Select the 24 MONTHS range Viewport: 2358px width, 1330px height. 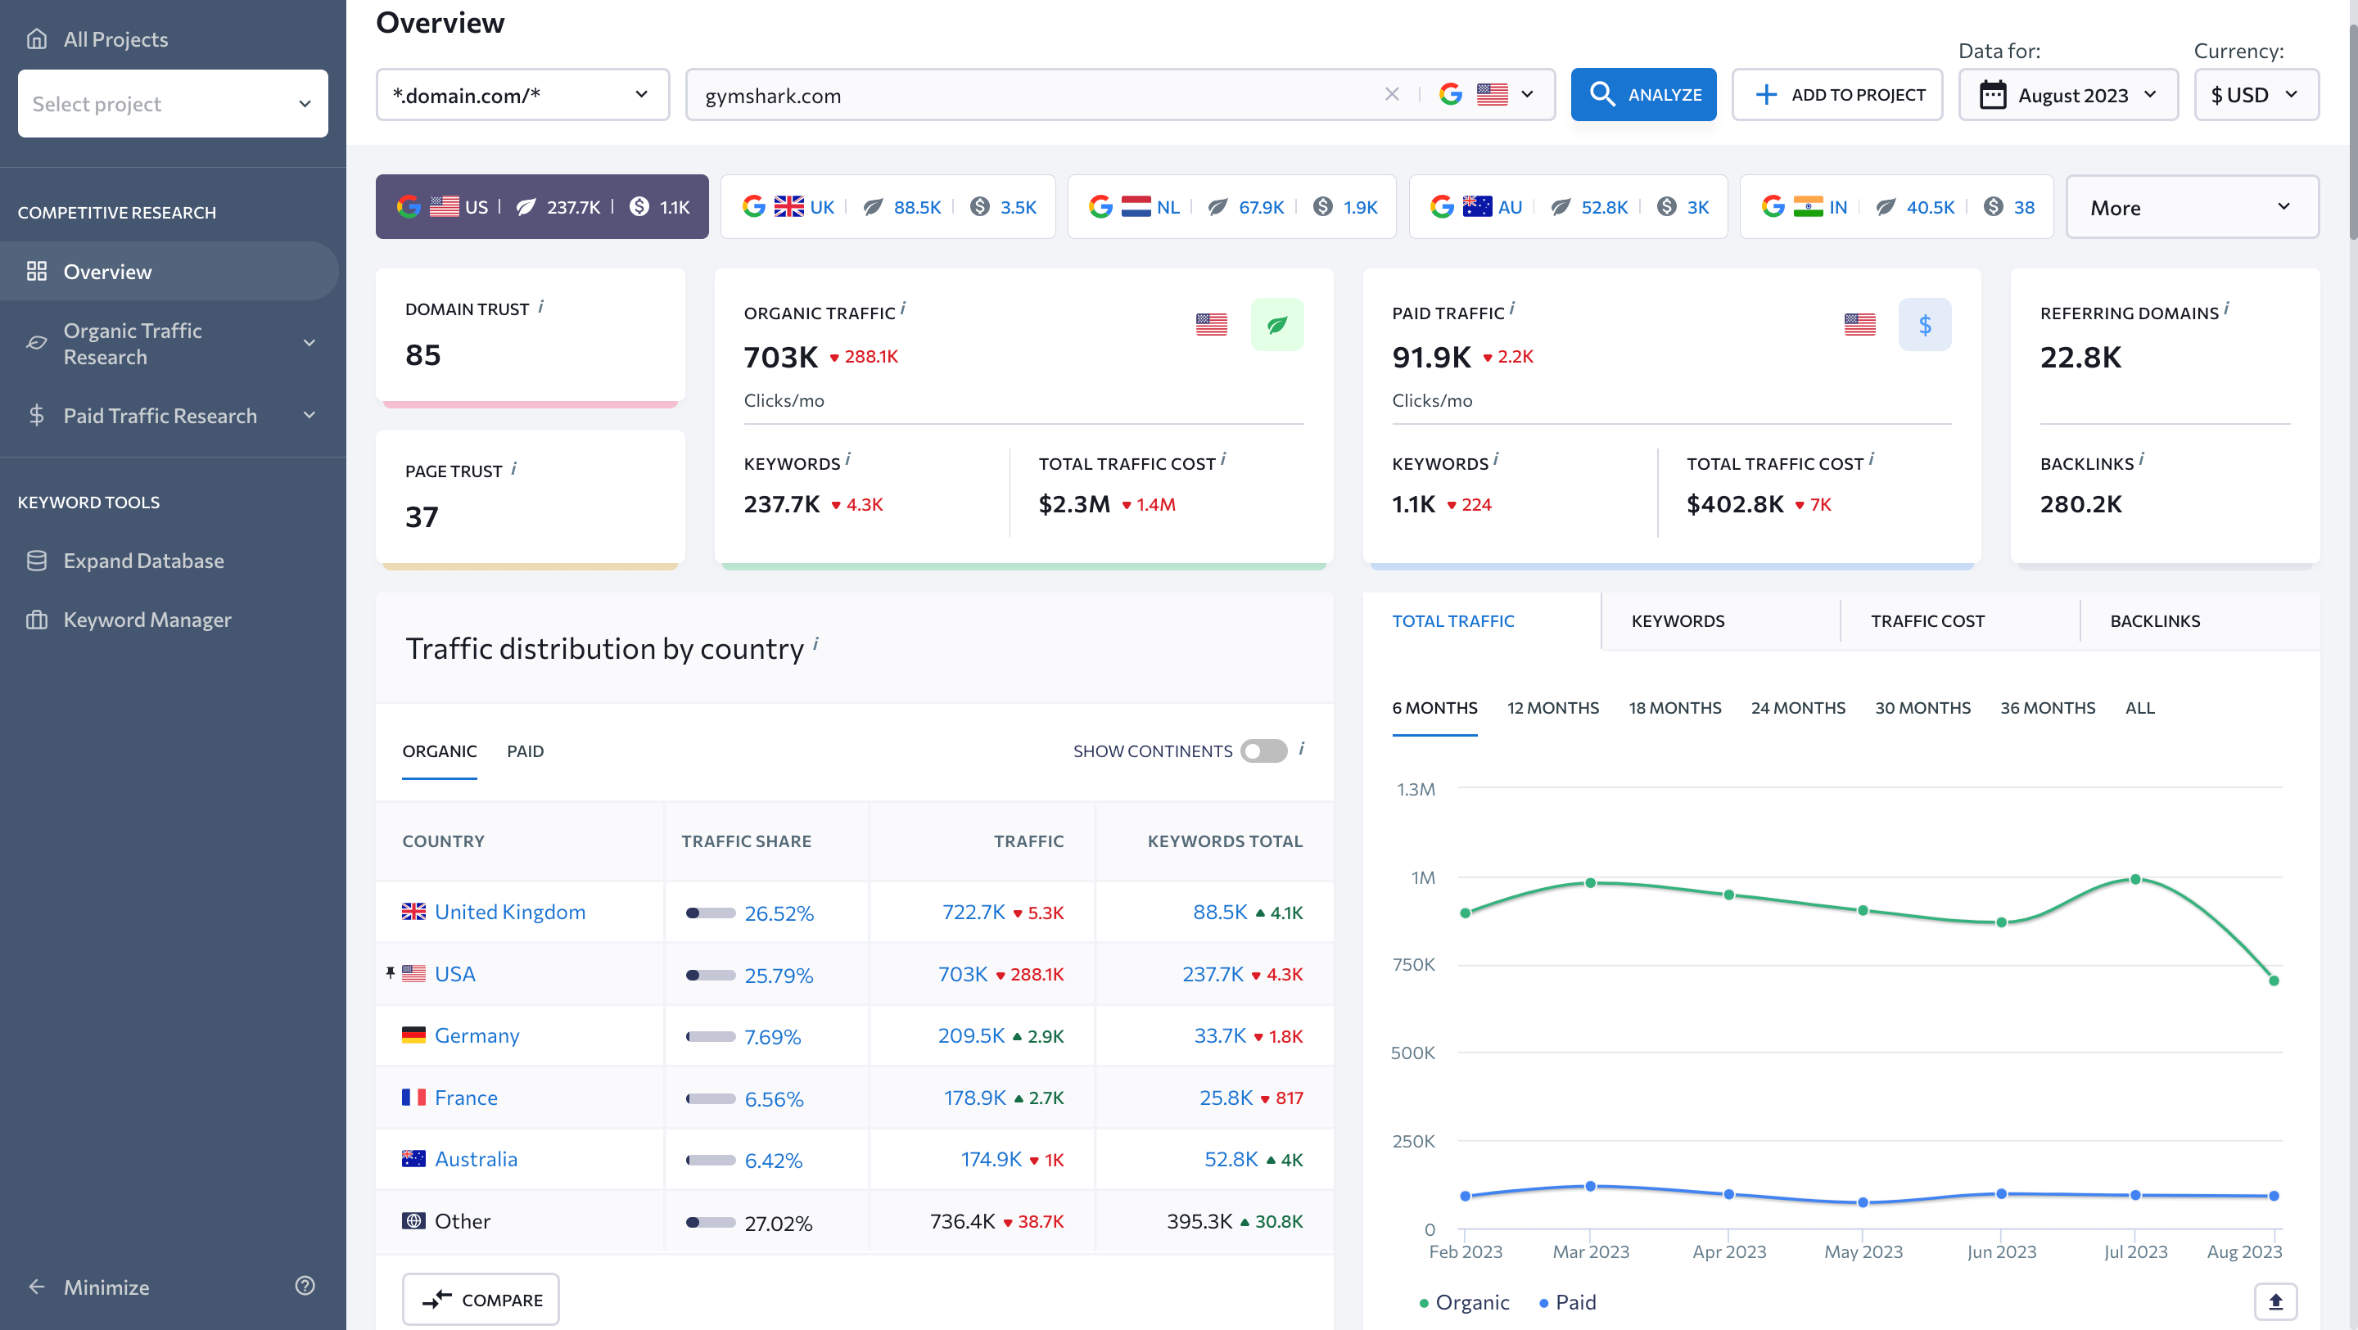[x=1798, y=708]
